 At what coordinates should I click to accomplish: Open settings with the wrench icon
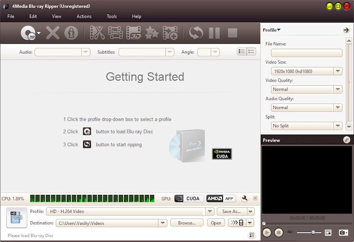click(245, 199)
